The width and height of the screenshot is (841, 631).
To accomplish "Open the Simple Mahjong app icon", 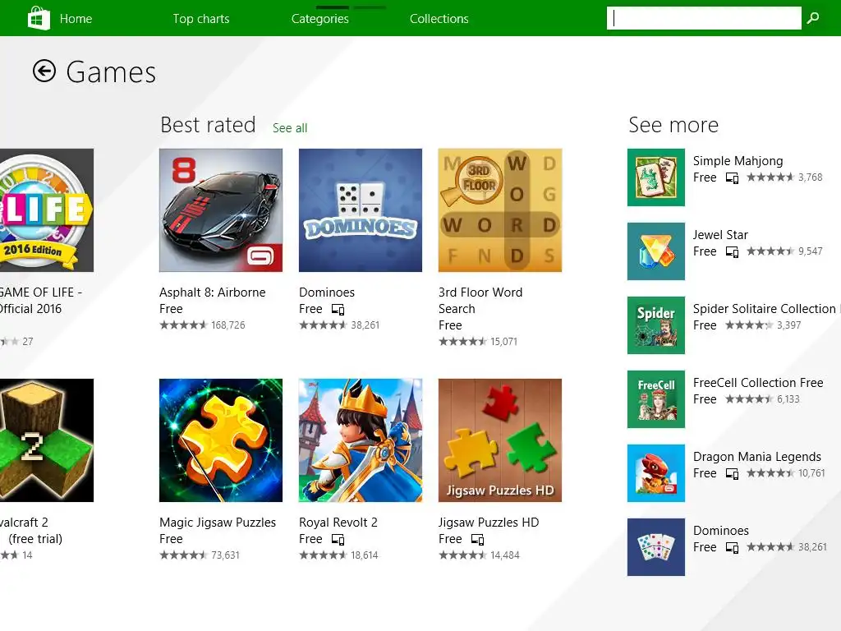I will click(656, 177).
